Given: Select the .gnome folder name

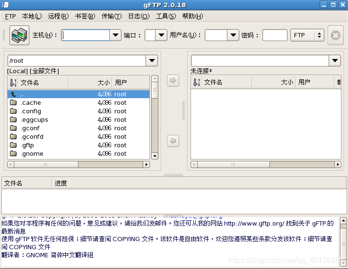Looking at the screenshot, I should 32,154.
